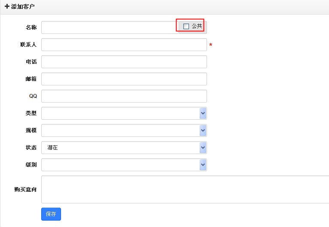Open the 状态 dropdown showing 潜在
329x227 pixels.
[x=124, y=148]
